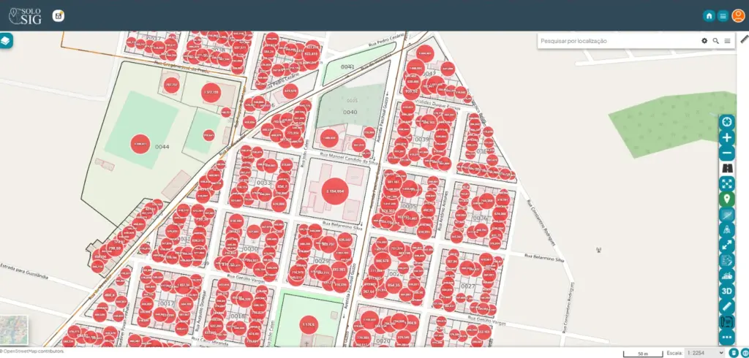Zoom in with the plus button

pyautogui.click(x=726, y=137)
